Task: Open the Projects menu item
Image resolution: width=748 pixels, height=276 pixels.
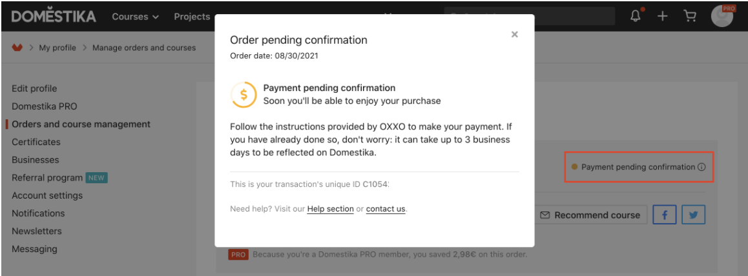Action: pos(192,17)
